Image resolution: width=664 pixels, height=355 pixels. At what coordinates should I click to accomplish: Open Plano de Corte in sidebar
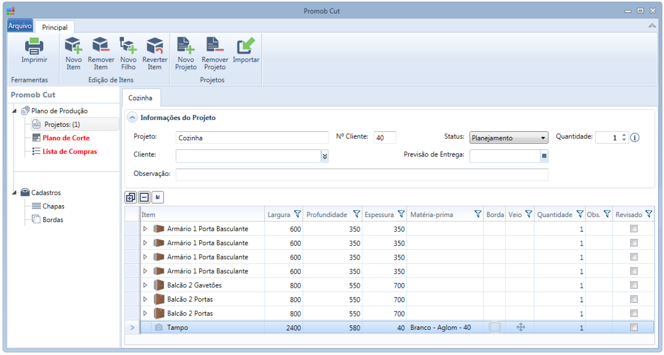click(66, 138)
